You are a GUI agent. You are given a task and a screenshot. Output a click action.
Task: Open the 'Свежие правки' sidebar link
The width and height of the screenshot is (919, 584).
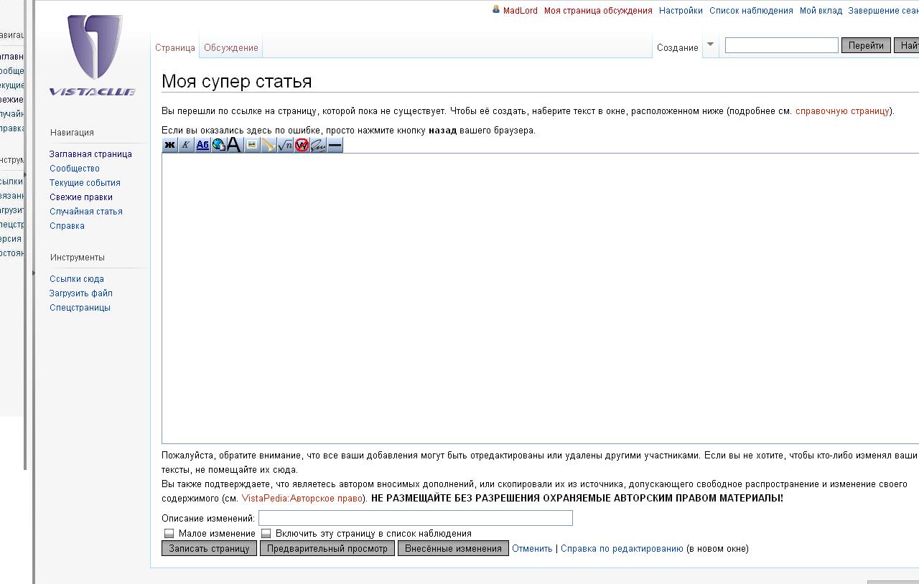[81, 197]
